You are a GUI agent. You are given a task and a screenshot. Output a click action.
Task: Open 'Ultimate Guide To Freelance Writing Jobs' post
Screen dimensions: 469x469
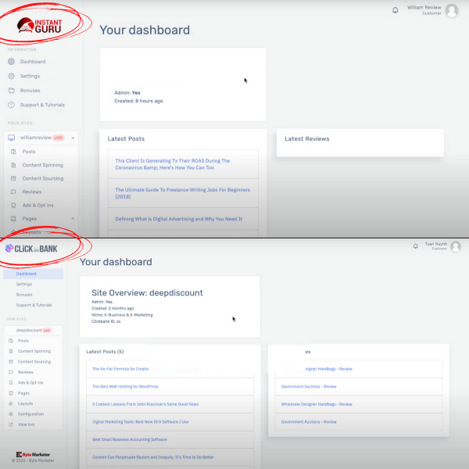click(182, 193)
